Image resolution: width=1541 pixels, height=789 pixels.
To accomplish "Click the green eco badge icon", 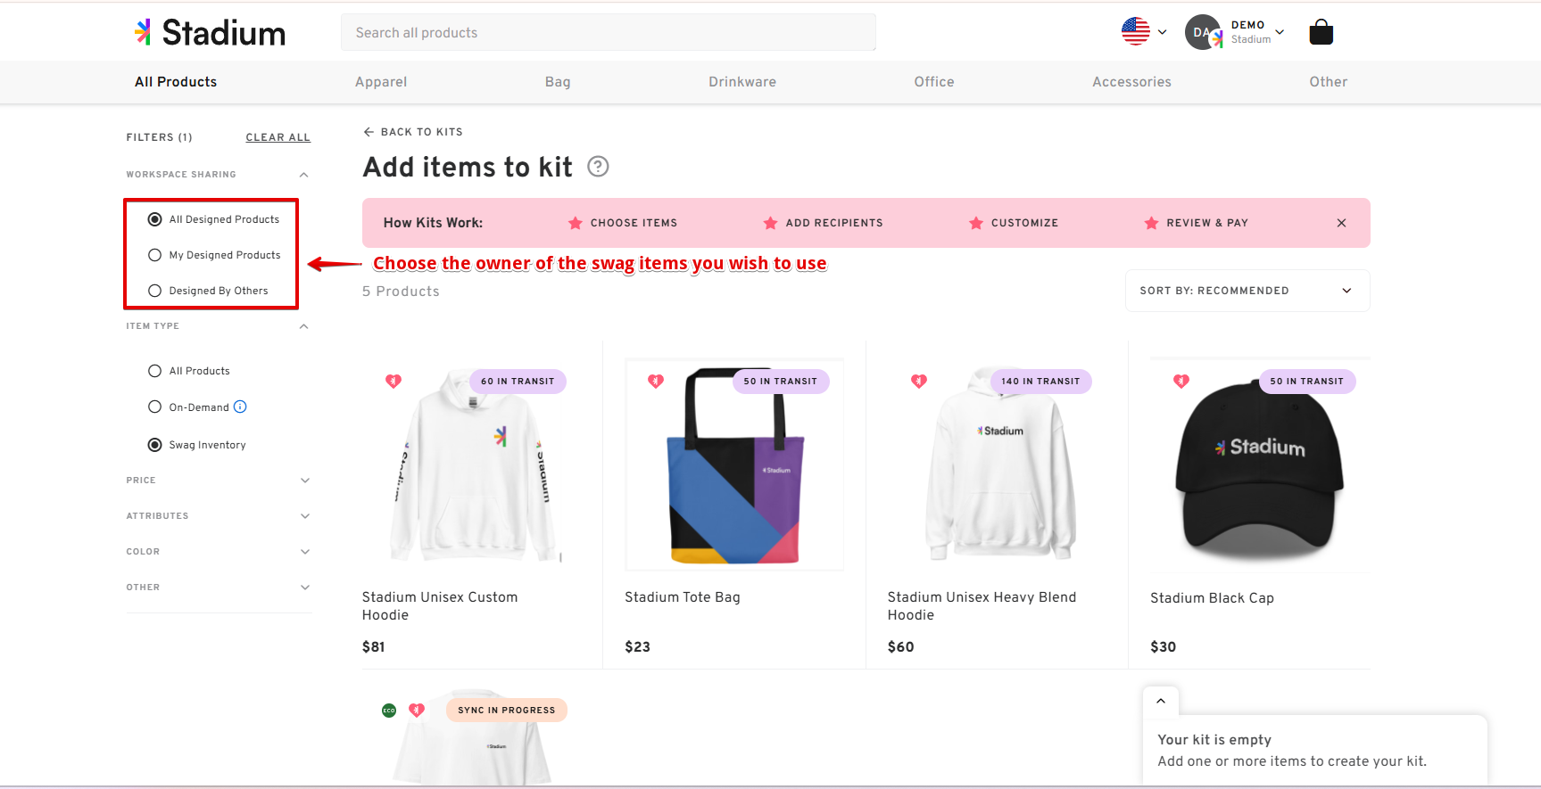I will point(389,711).
